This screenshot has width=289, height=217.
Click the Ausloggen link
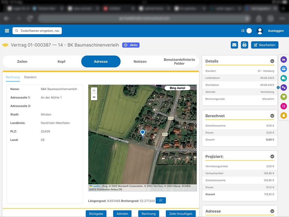click(x=276, y=31)
